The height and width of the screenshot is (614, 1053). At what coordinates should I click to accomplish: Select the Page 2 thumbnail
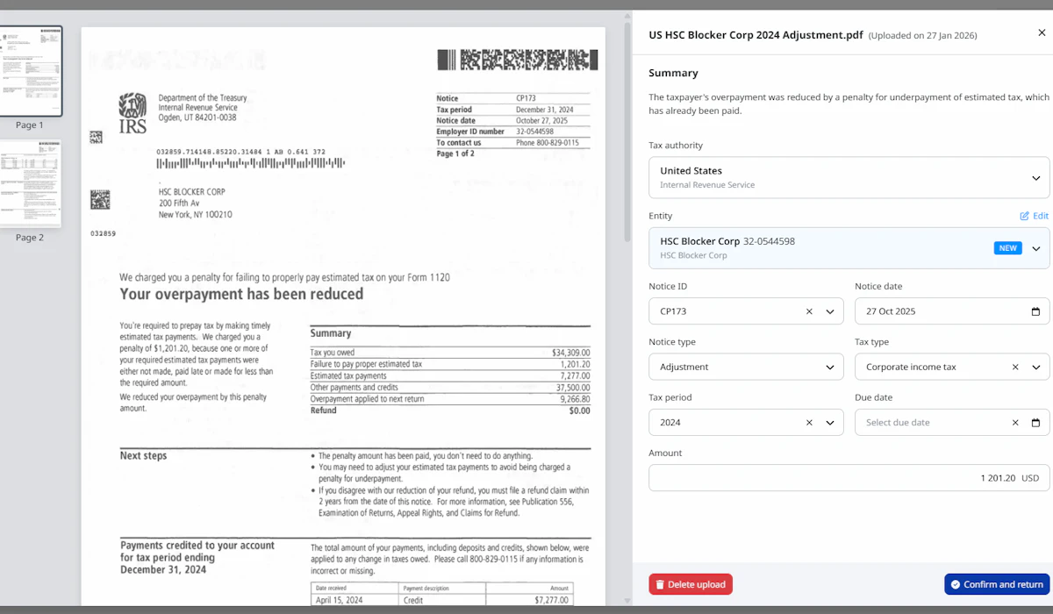coord(31,183)
